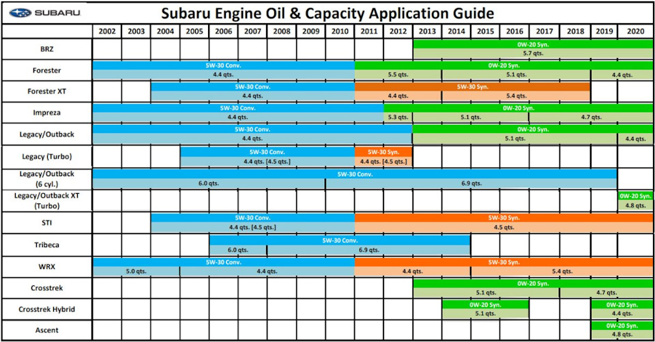Select the WRX row label
Image resolution: width=655 pixels, height=342 pixels.
47,266
